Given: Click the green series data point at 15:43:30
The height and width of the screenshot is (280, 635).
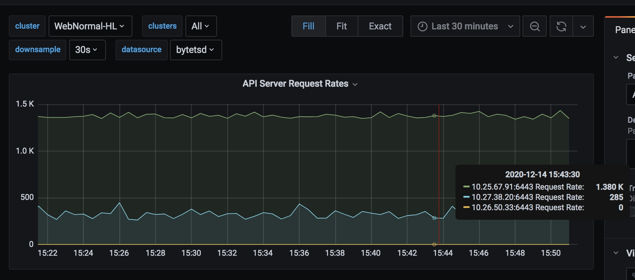Looking at the screenshot, I should click(x=434, y=116).
